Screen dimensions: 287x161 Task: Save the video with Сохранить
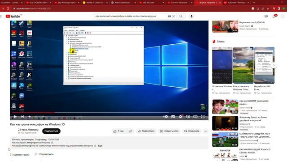pos(191,131)
